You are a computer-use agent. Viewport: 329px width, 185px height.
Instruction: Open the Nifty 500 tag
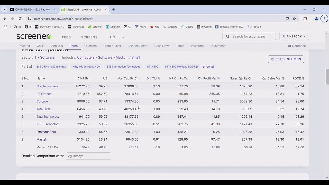153,67
